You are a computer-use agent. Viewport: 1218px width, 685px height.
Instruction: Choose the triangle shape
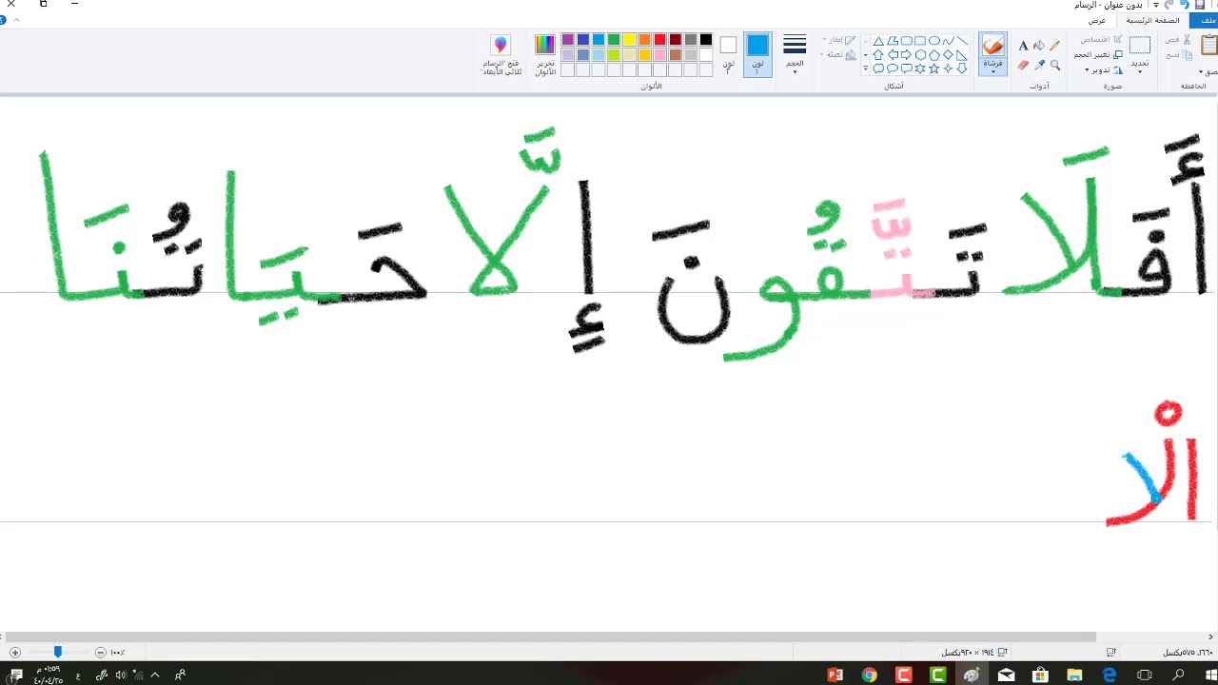[x=878, y=41]
